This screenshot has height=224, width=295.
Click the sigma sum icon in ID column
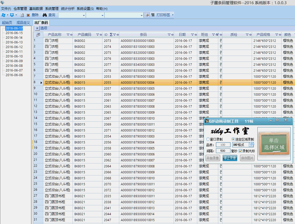coord(111,35)
